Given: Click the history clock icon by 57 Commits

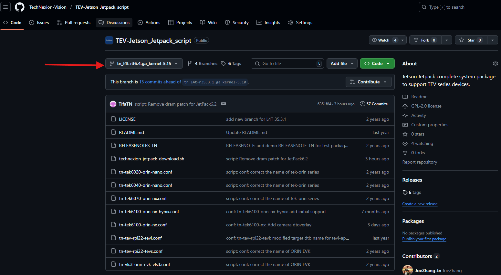Looking at the screenshot, I should pyautogui.click(x=363, y=104).
